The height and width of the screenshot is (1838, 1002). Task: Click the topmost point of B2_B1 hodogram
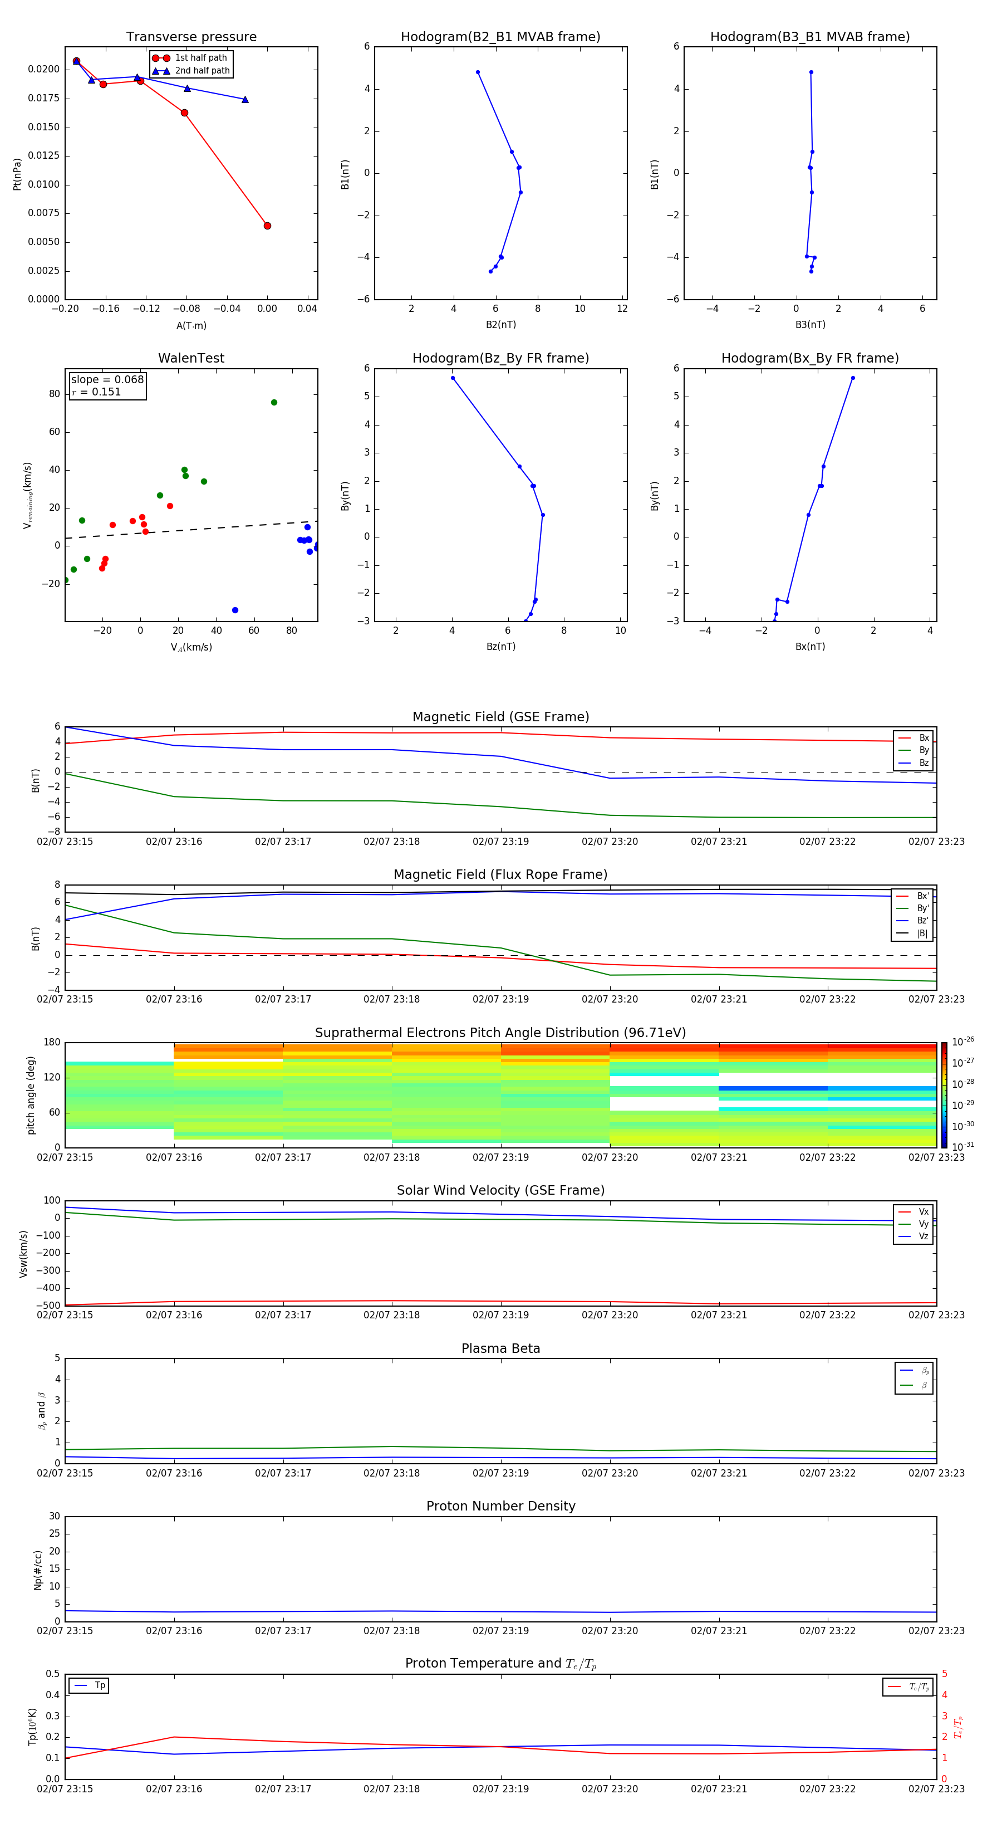tap(478, 72)
